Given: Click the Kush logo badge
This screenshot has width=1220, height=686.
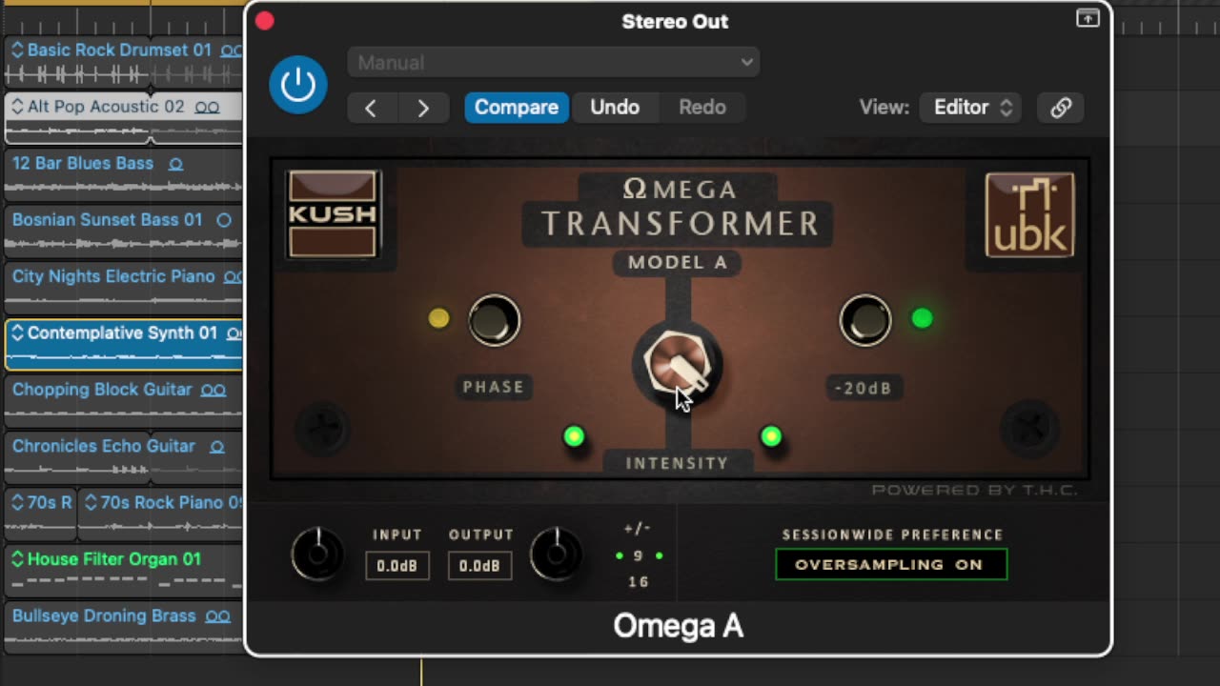Looking at the screenshot, I should (x=333, y=214).
